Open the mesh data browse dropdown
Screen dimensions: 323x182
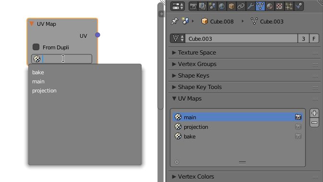(x=178, y=39)
